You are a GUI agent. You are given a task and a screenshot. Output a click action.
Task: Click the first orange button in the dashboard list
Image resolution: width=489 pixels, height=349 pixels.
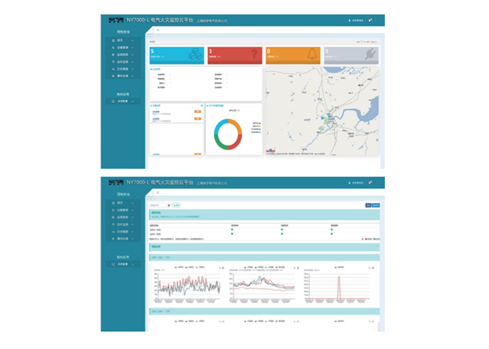click(x=198, y=112)
